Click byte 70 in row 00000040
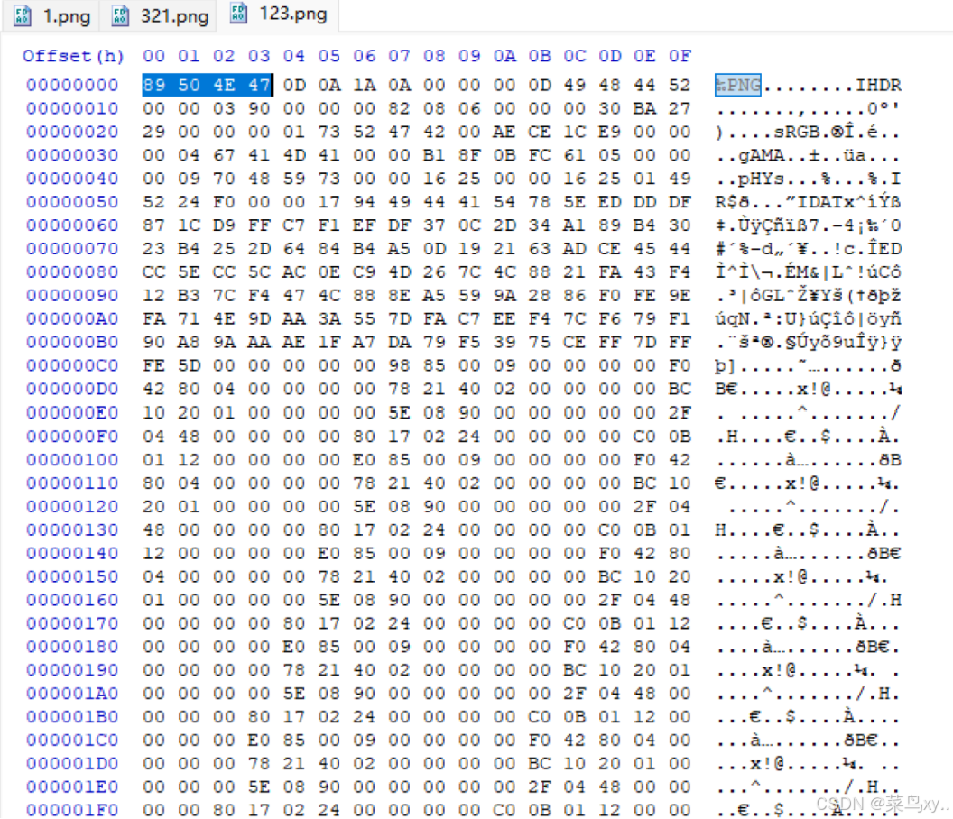The width and height of the screenshot is (953, 819). click(x=225, y=179)
